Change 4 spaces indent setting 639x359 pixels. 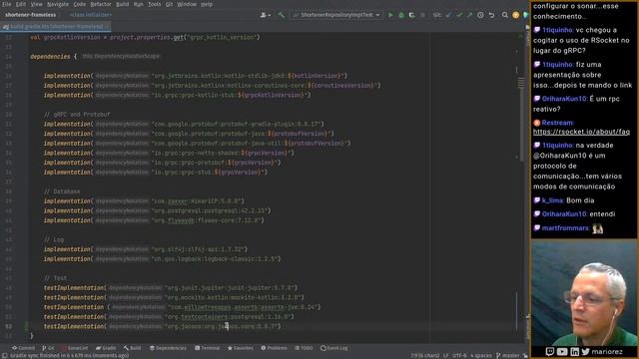481,355
